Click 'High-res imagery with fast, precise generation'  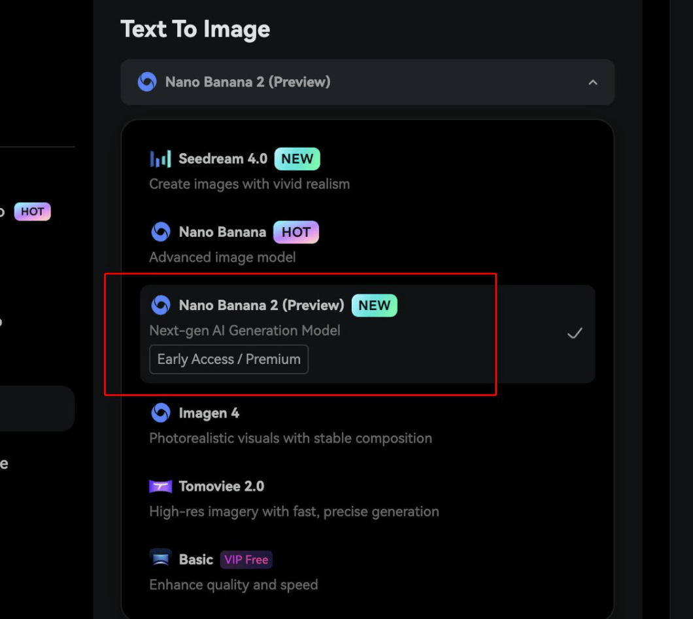(294, 512)
